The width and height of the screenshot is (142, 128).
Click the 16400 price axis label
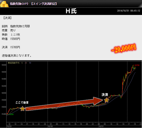4,79
